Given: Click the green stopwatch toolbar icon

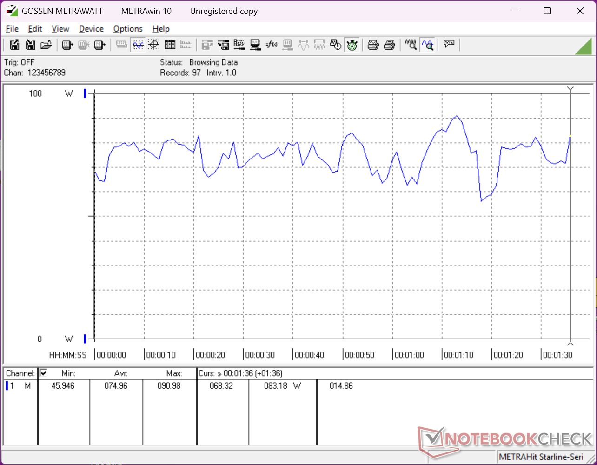Looking at the screenshot, I should pyautogui.click(x=352, y=45).
